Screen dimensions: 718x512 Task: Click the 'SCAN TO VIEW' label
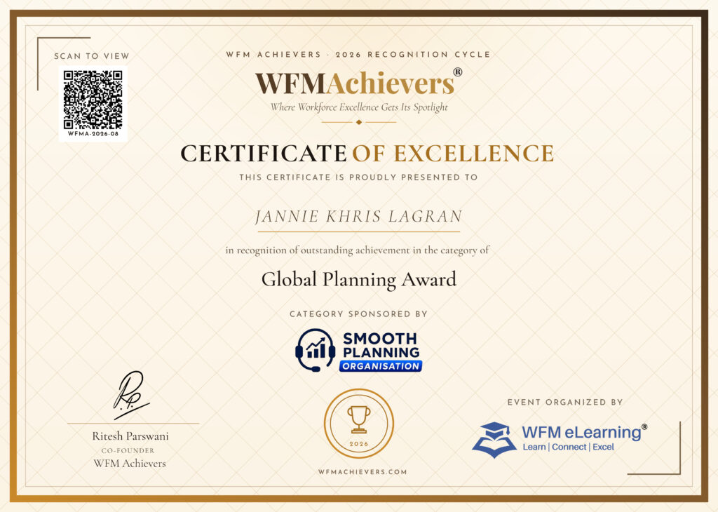[92, 56]
